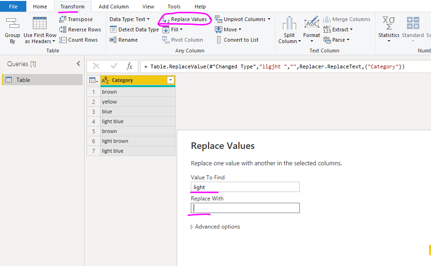This screenshot has width=431, height=266.
Task: Open the Group By tool
Action: tap(12, 30)
